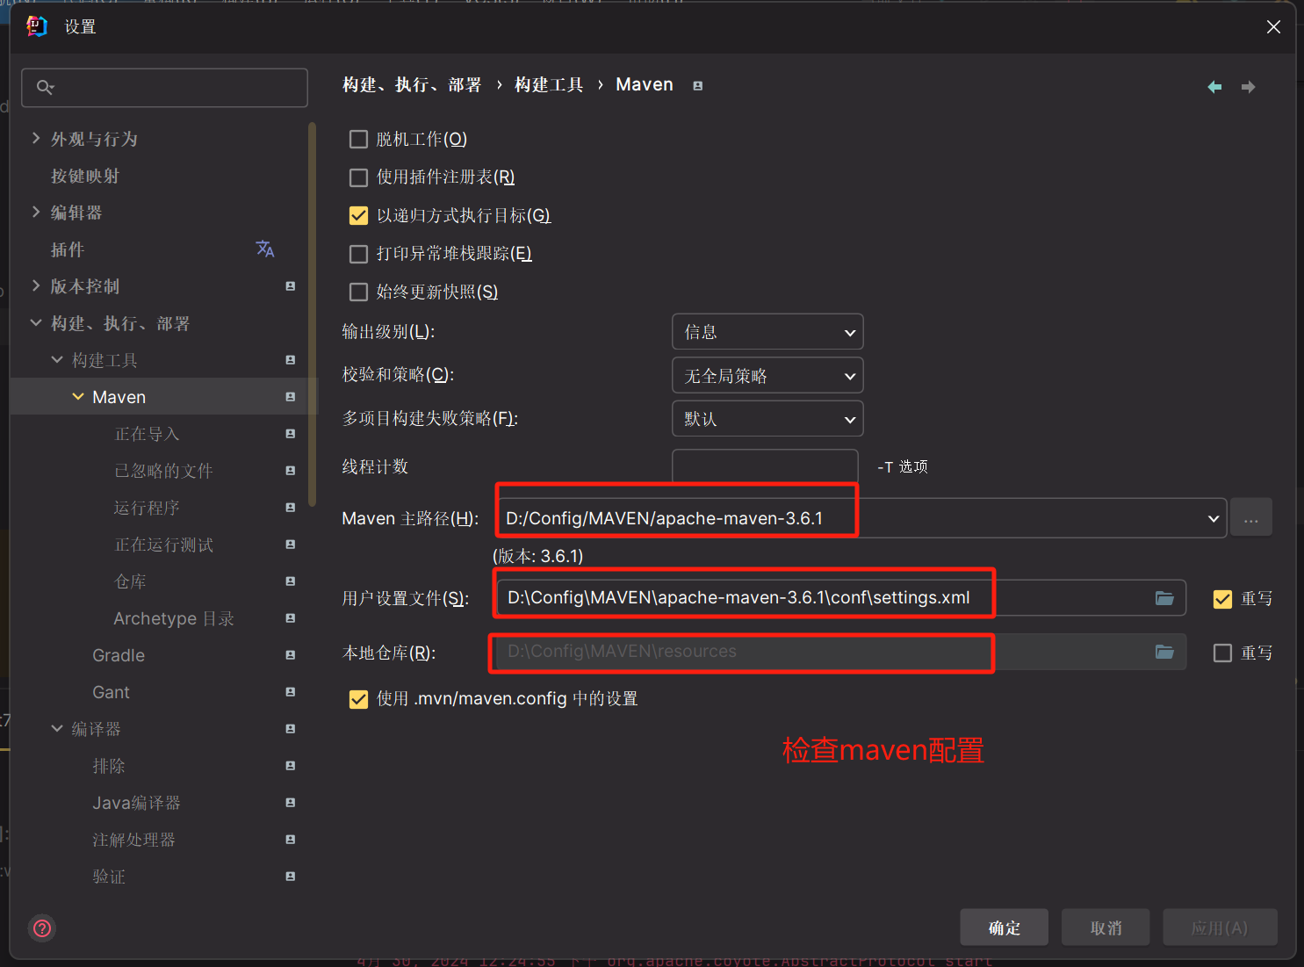Open Maven 主路径 dropdown arrow
The image size is (1304, 967).
1214,518
